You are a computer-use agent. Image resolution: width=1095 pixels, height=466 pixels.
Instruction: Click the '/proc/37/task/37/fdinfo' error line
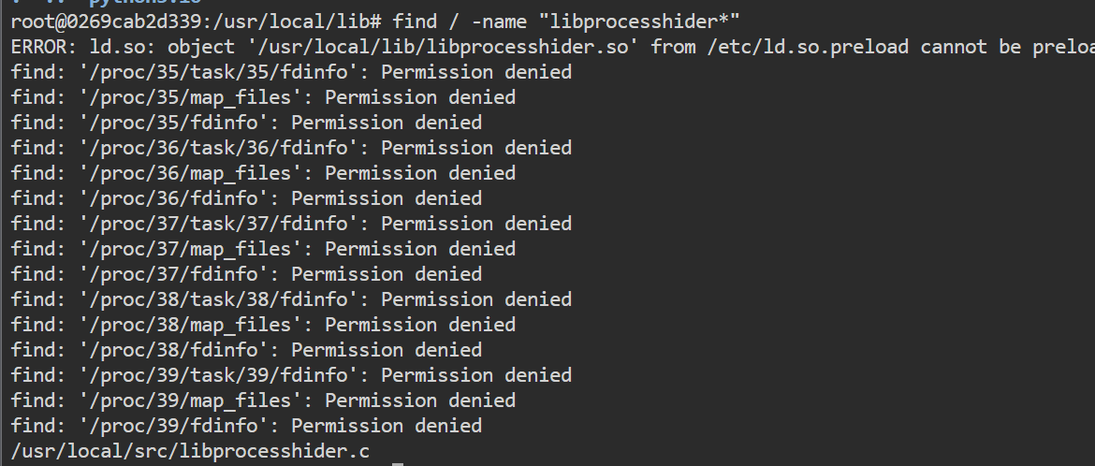[291, 224]
